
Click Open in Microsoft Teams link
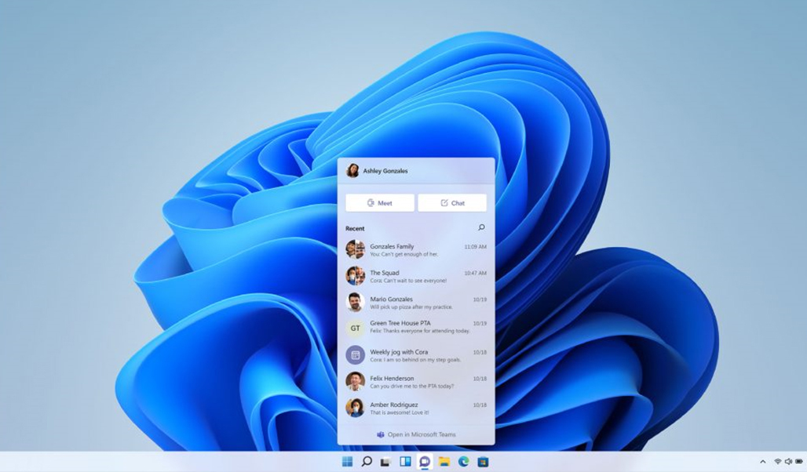click(416, 434)
